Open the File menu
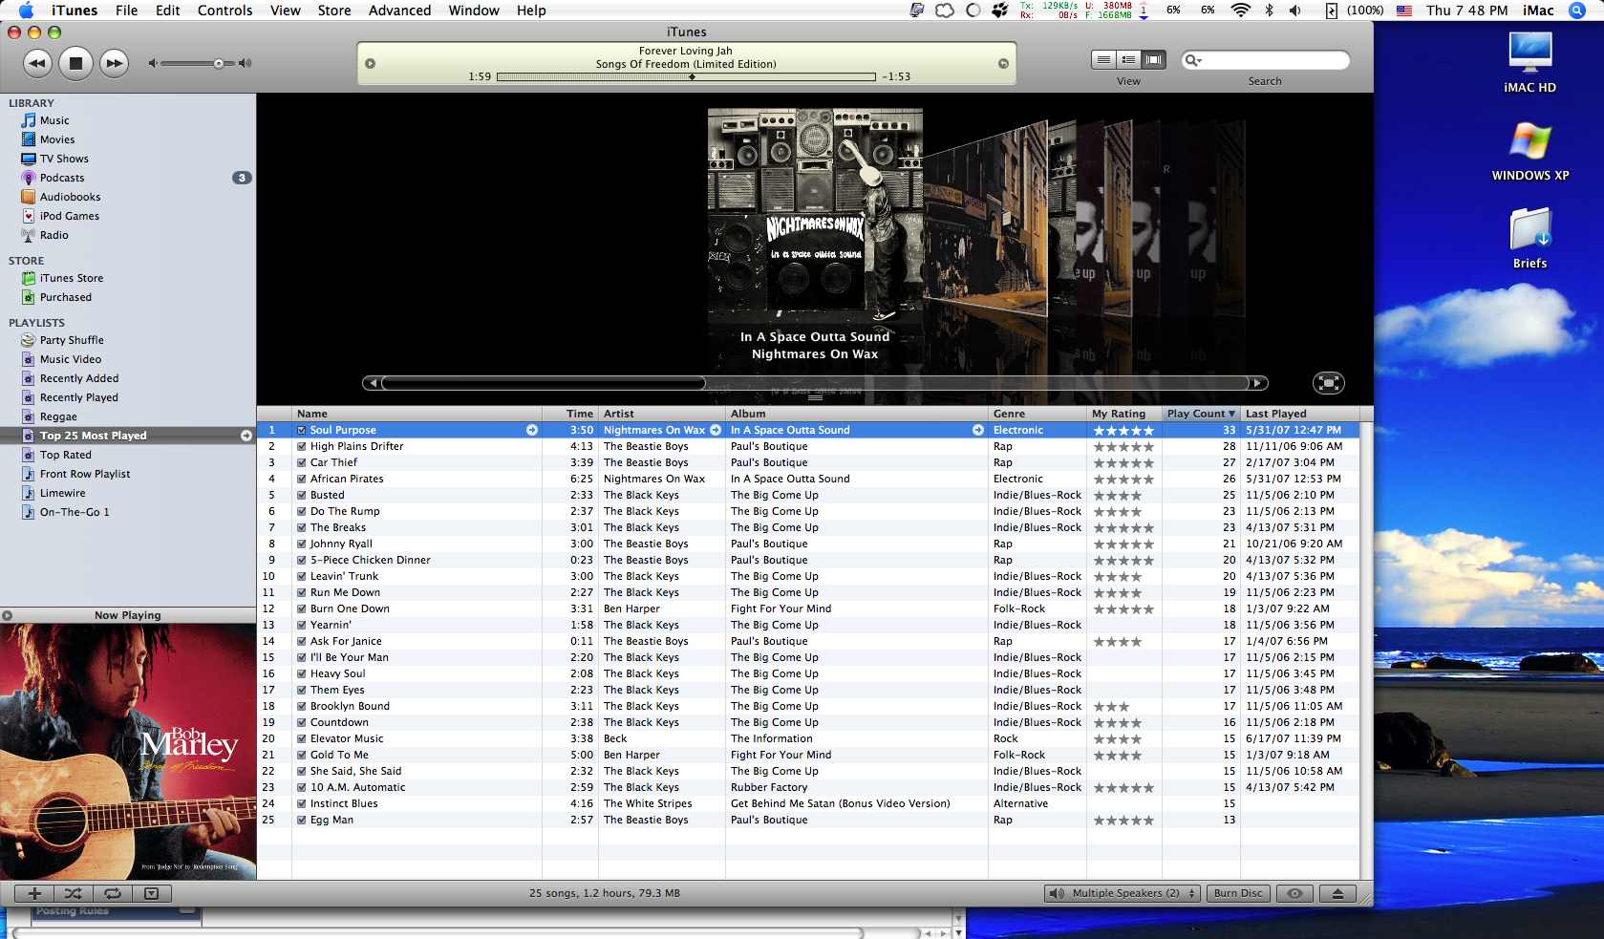Viewport: 1604px width, 939px height. 126,11
